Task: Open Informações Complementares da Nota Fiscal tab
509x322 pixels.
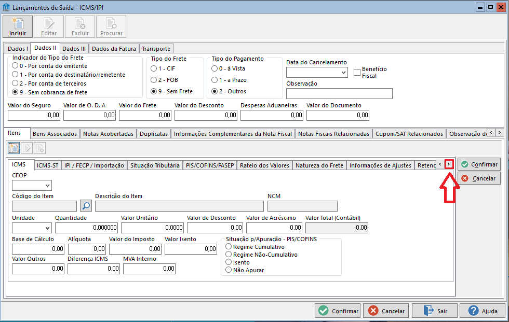Action: coord(233,134)
